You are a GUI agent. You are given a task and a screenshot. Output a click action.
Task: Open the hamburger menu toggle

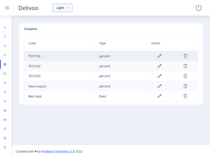pos(7,8)
